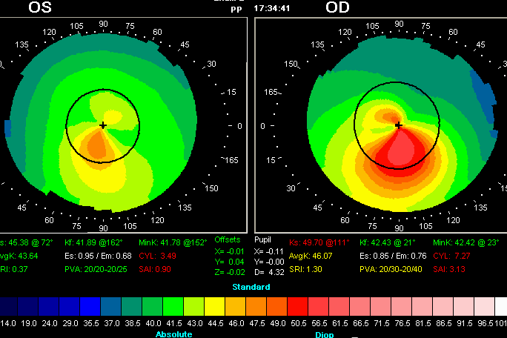Select the OS 'SAI: 0.90' value
This screenshot has width=507, height=338.
[155, 269]
